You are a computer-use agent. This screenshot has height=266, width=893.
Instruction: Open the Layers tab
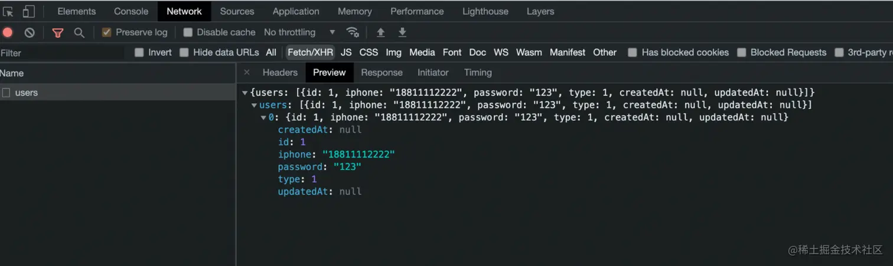[540, 11]
